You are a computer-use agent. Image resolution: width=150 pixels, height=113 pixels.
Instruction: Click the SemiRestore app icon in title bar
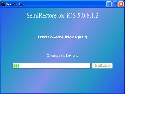(x=3, y=4)
